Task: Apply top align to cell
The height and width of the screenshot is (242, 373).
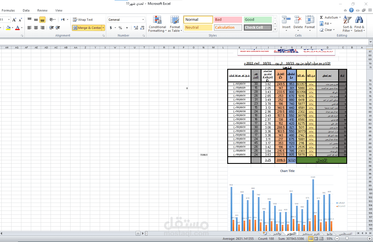Action: (29, 20)
